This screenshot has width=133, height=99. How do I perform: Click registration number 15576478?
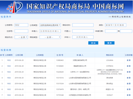[60, 89]
